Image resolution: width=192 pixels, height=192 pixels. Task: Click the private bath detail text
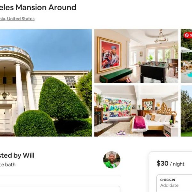coord(8,164)
